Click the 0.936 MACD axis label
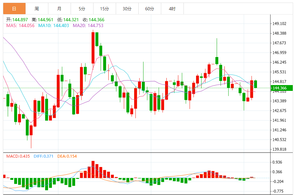Image resolution: width=296 pixels, height=195 pixels. click(277, 162)
